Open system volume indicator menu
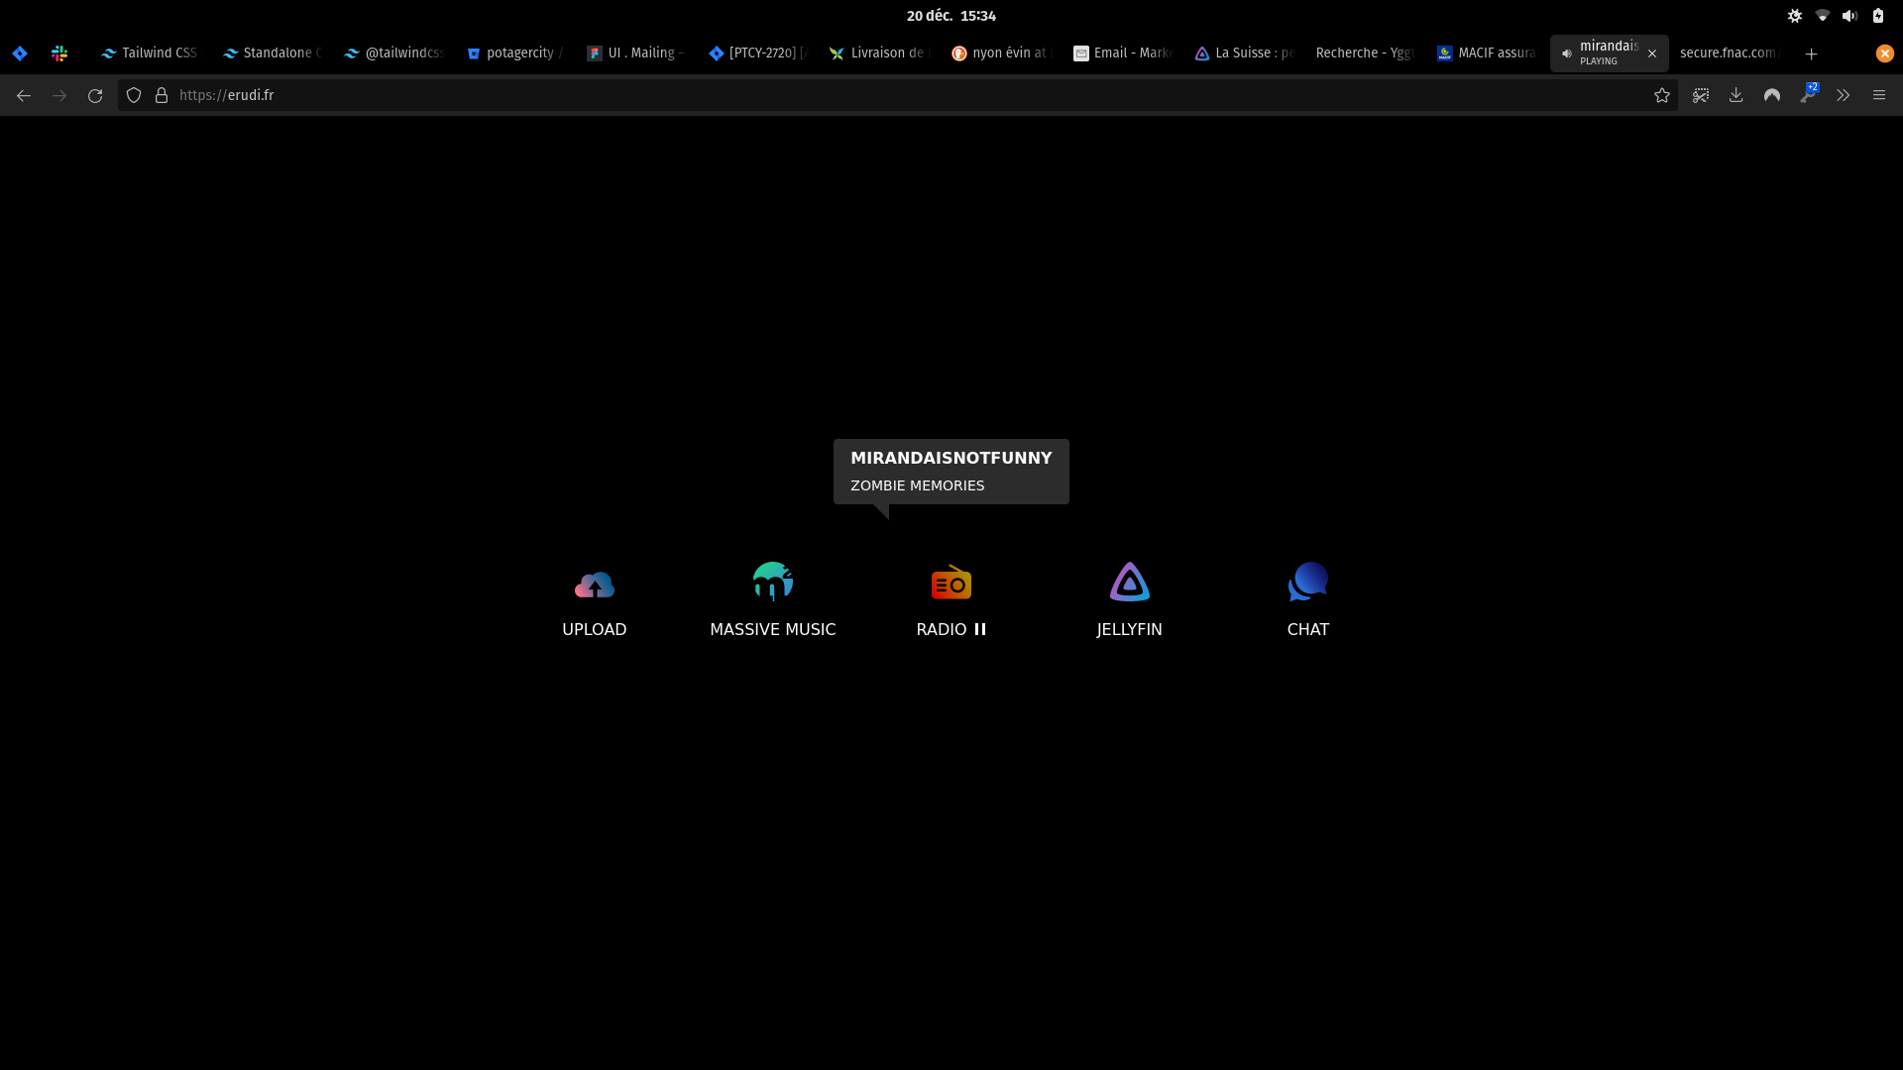 tap(1849, 16)
